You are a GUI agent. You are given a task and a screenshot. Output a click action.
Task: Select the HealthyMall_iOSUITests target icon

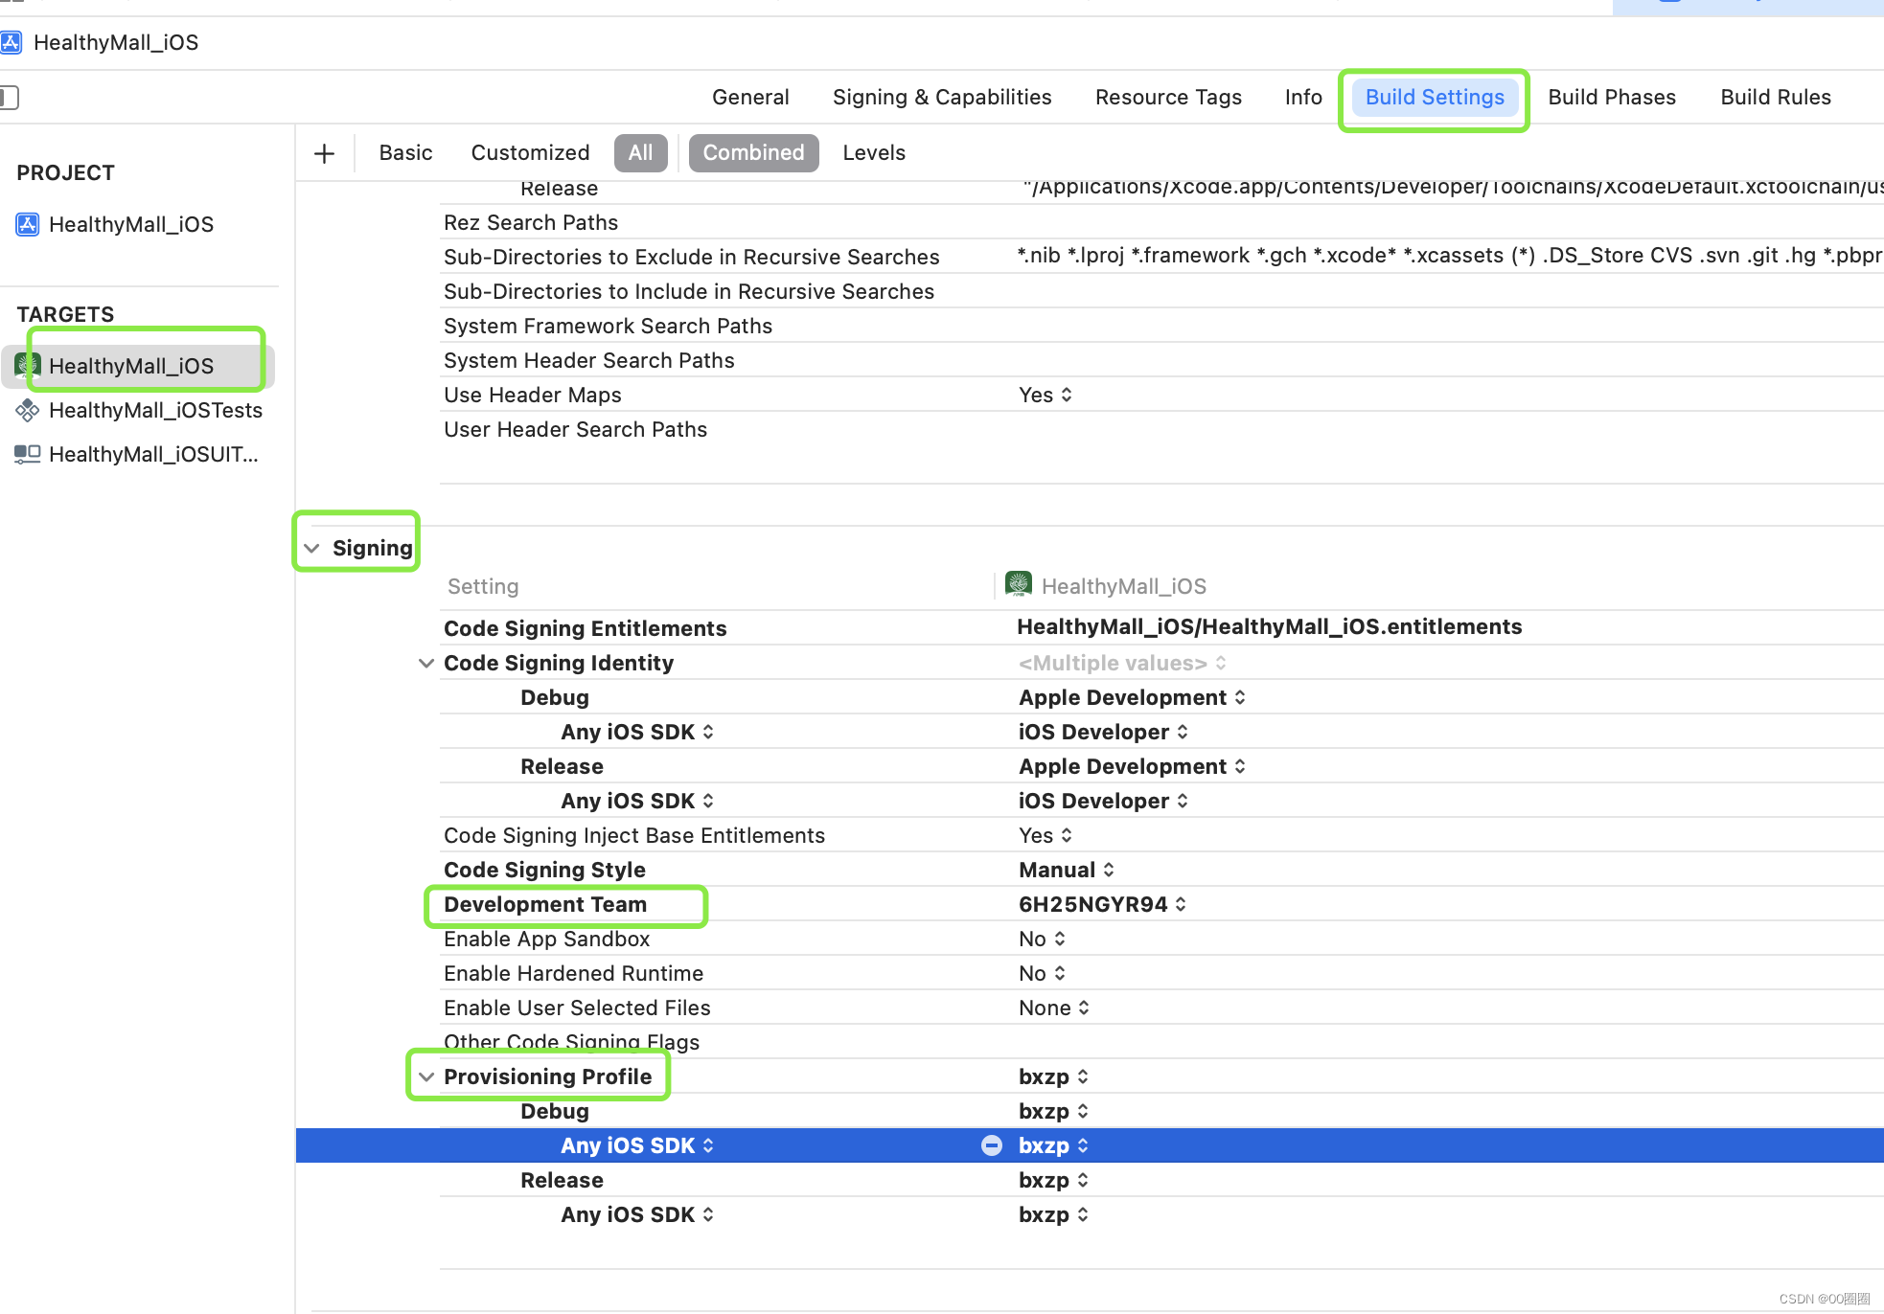point(27,454)
